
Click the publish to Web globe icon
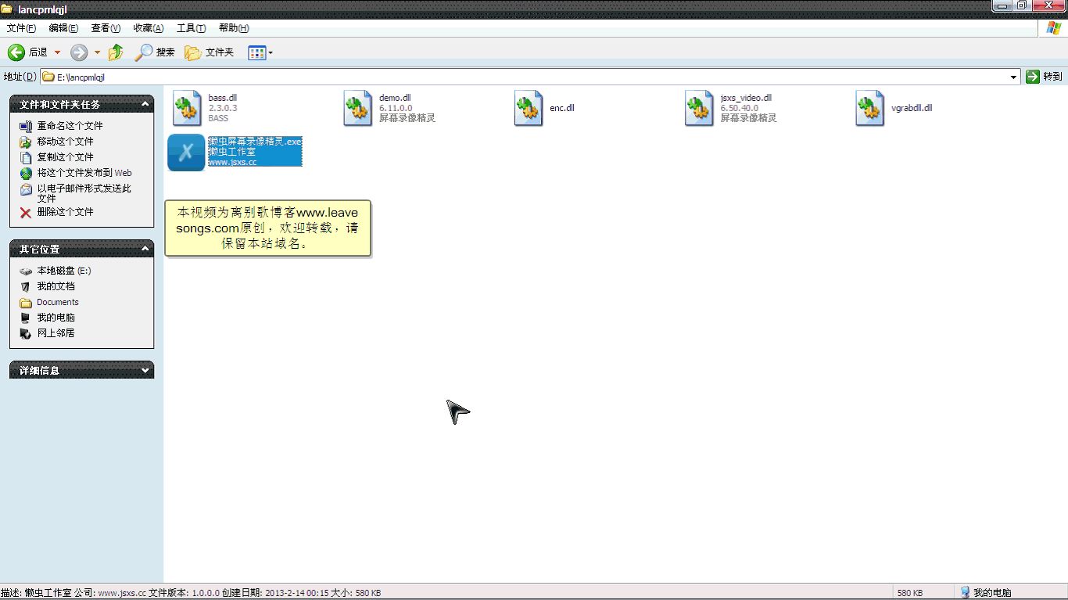point(26,173)
